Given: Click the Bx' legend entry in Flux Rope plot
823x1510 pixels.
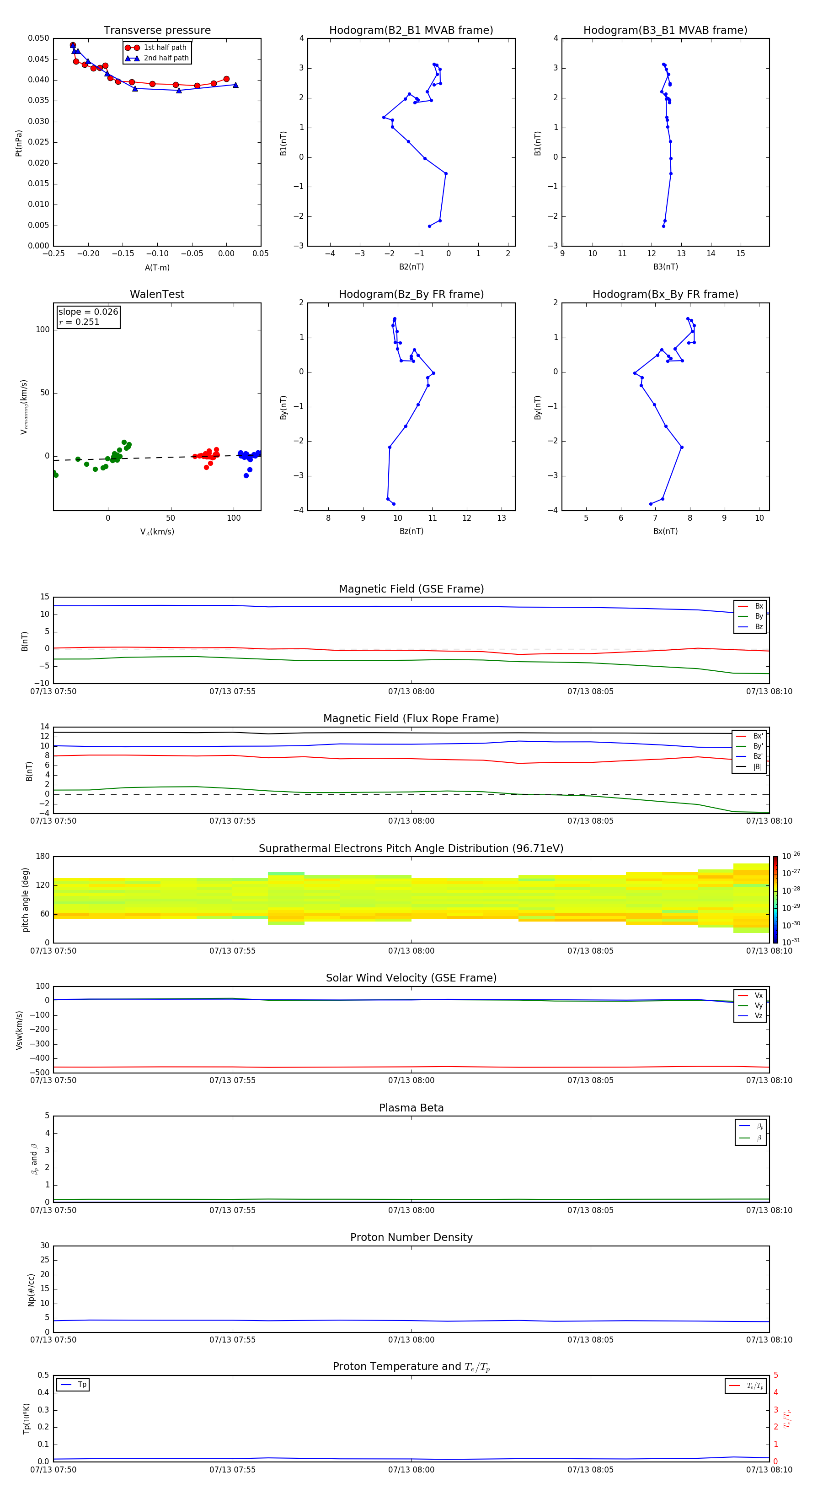Looking at the screenshot, I should [x=749, y=736].
